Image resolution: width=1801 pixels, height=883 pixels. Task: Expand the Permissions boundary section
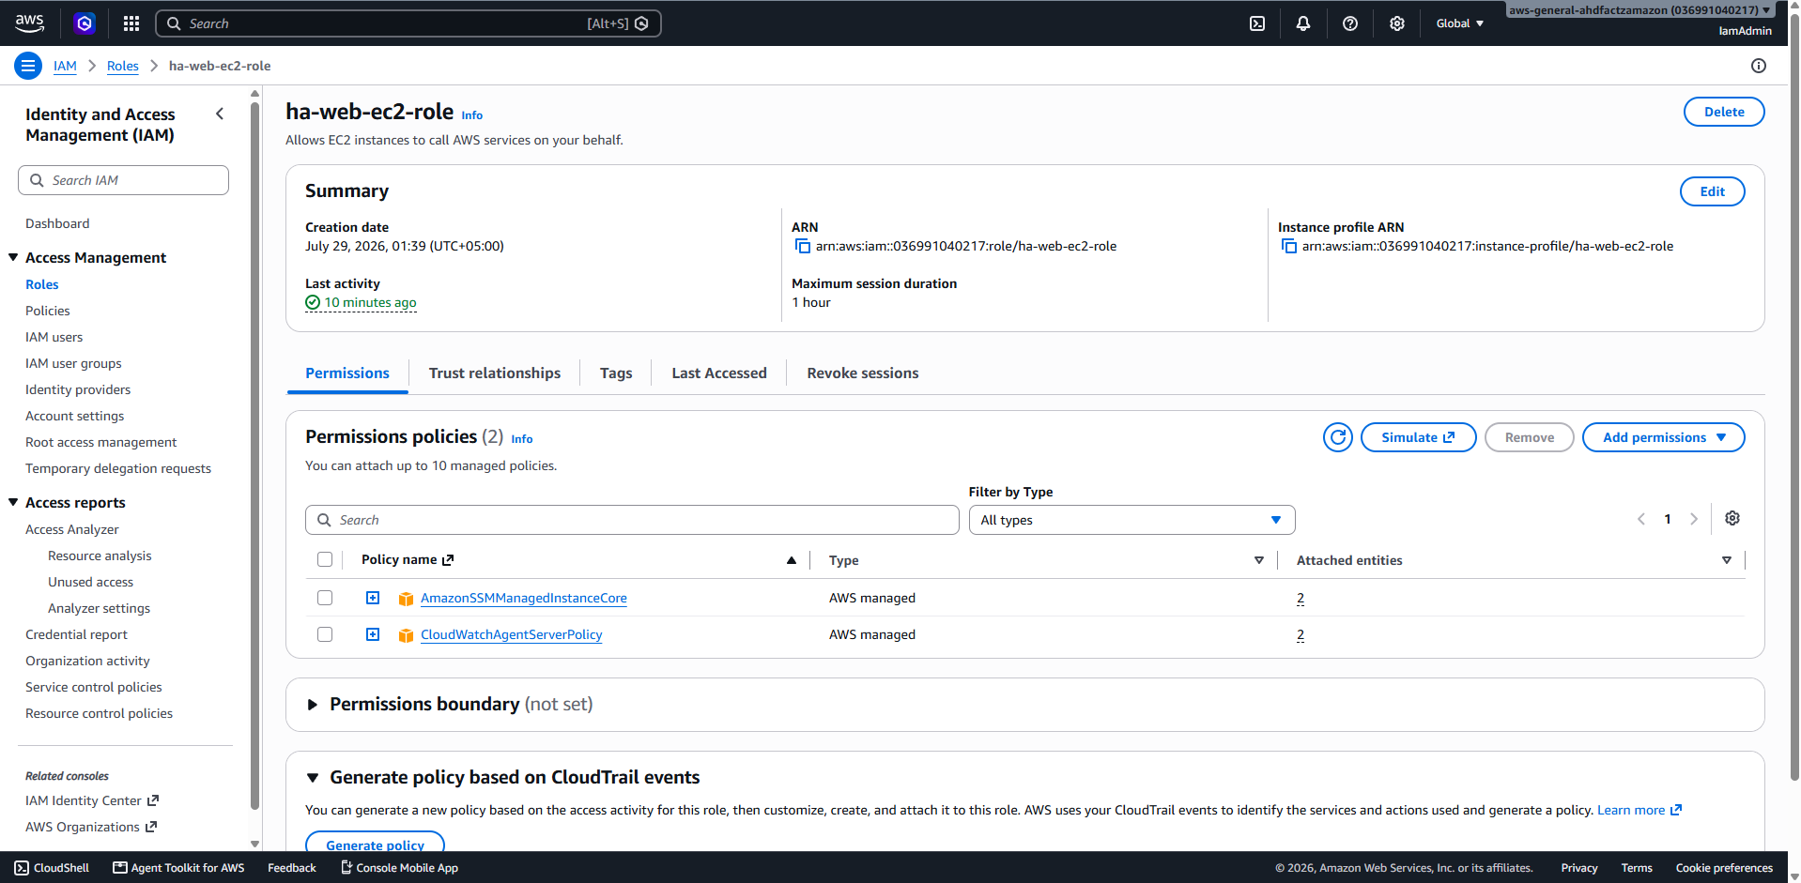[313, 705]
